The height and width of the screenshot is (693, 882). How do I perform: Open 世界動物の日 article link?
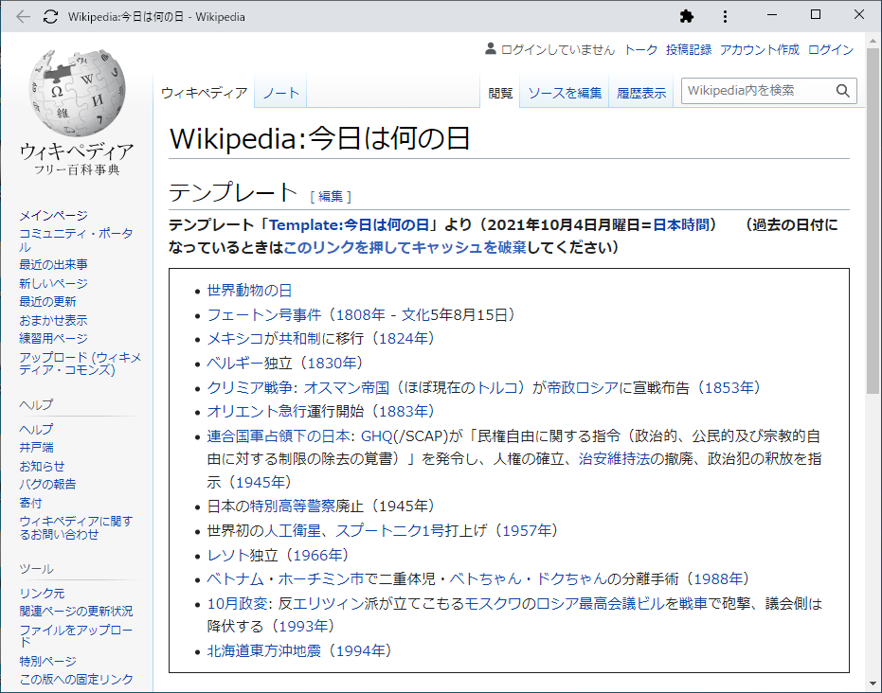point(249,291)
